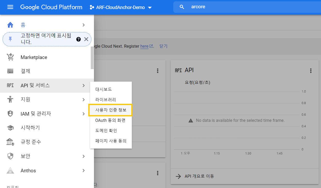Open the help question mark icon

pos(79,39)
